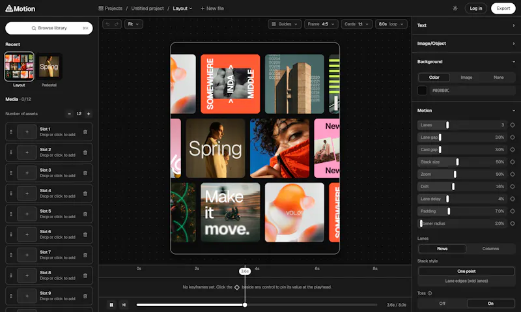Click the Log in button
This screenshot has width=521, height=312.
476,8
